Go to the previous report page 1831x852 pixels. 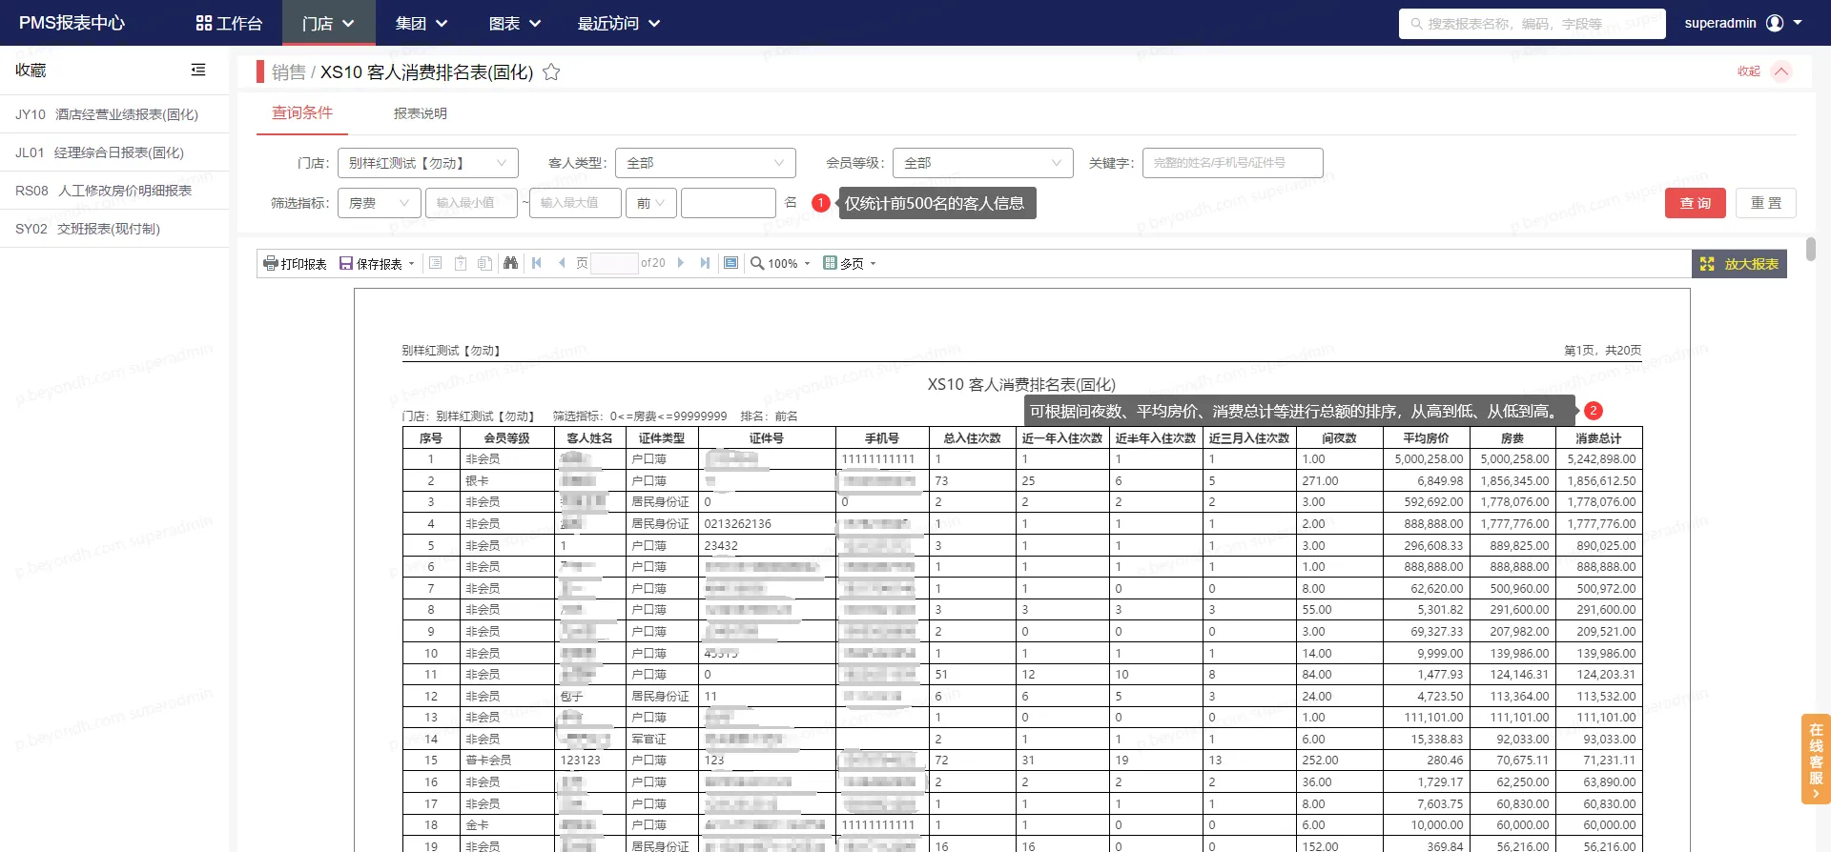coord(562,263)
